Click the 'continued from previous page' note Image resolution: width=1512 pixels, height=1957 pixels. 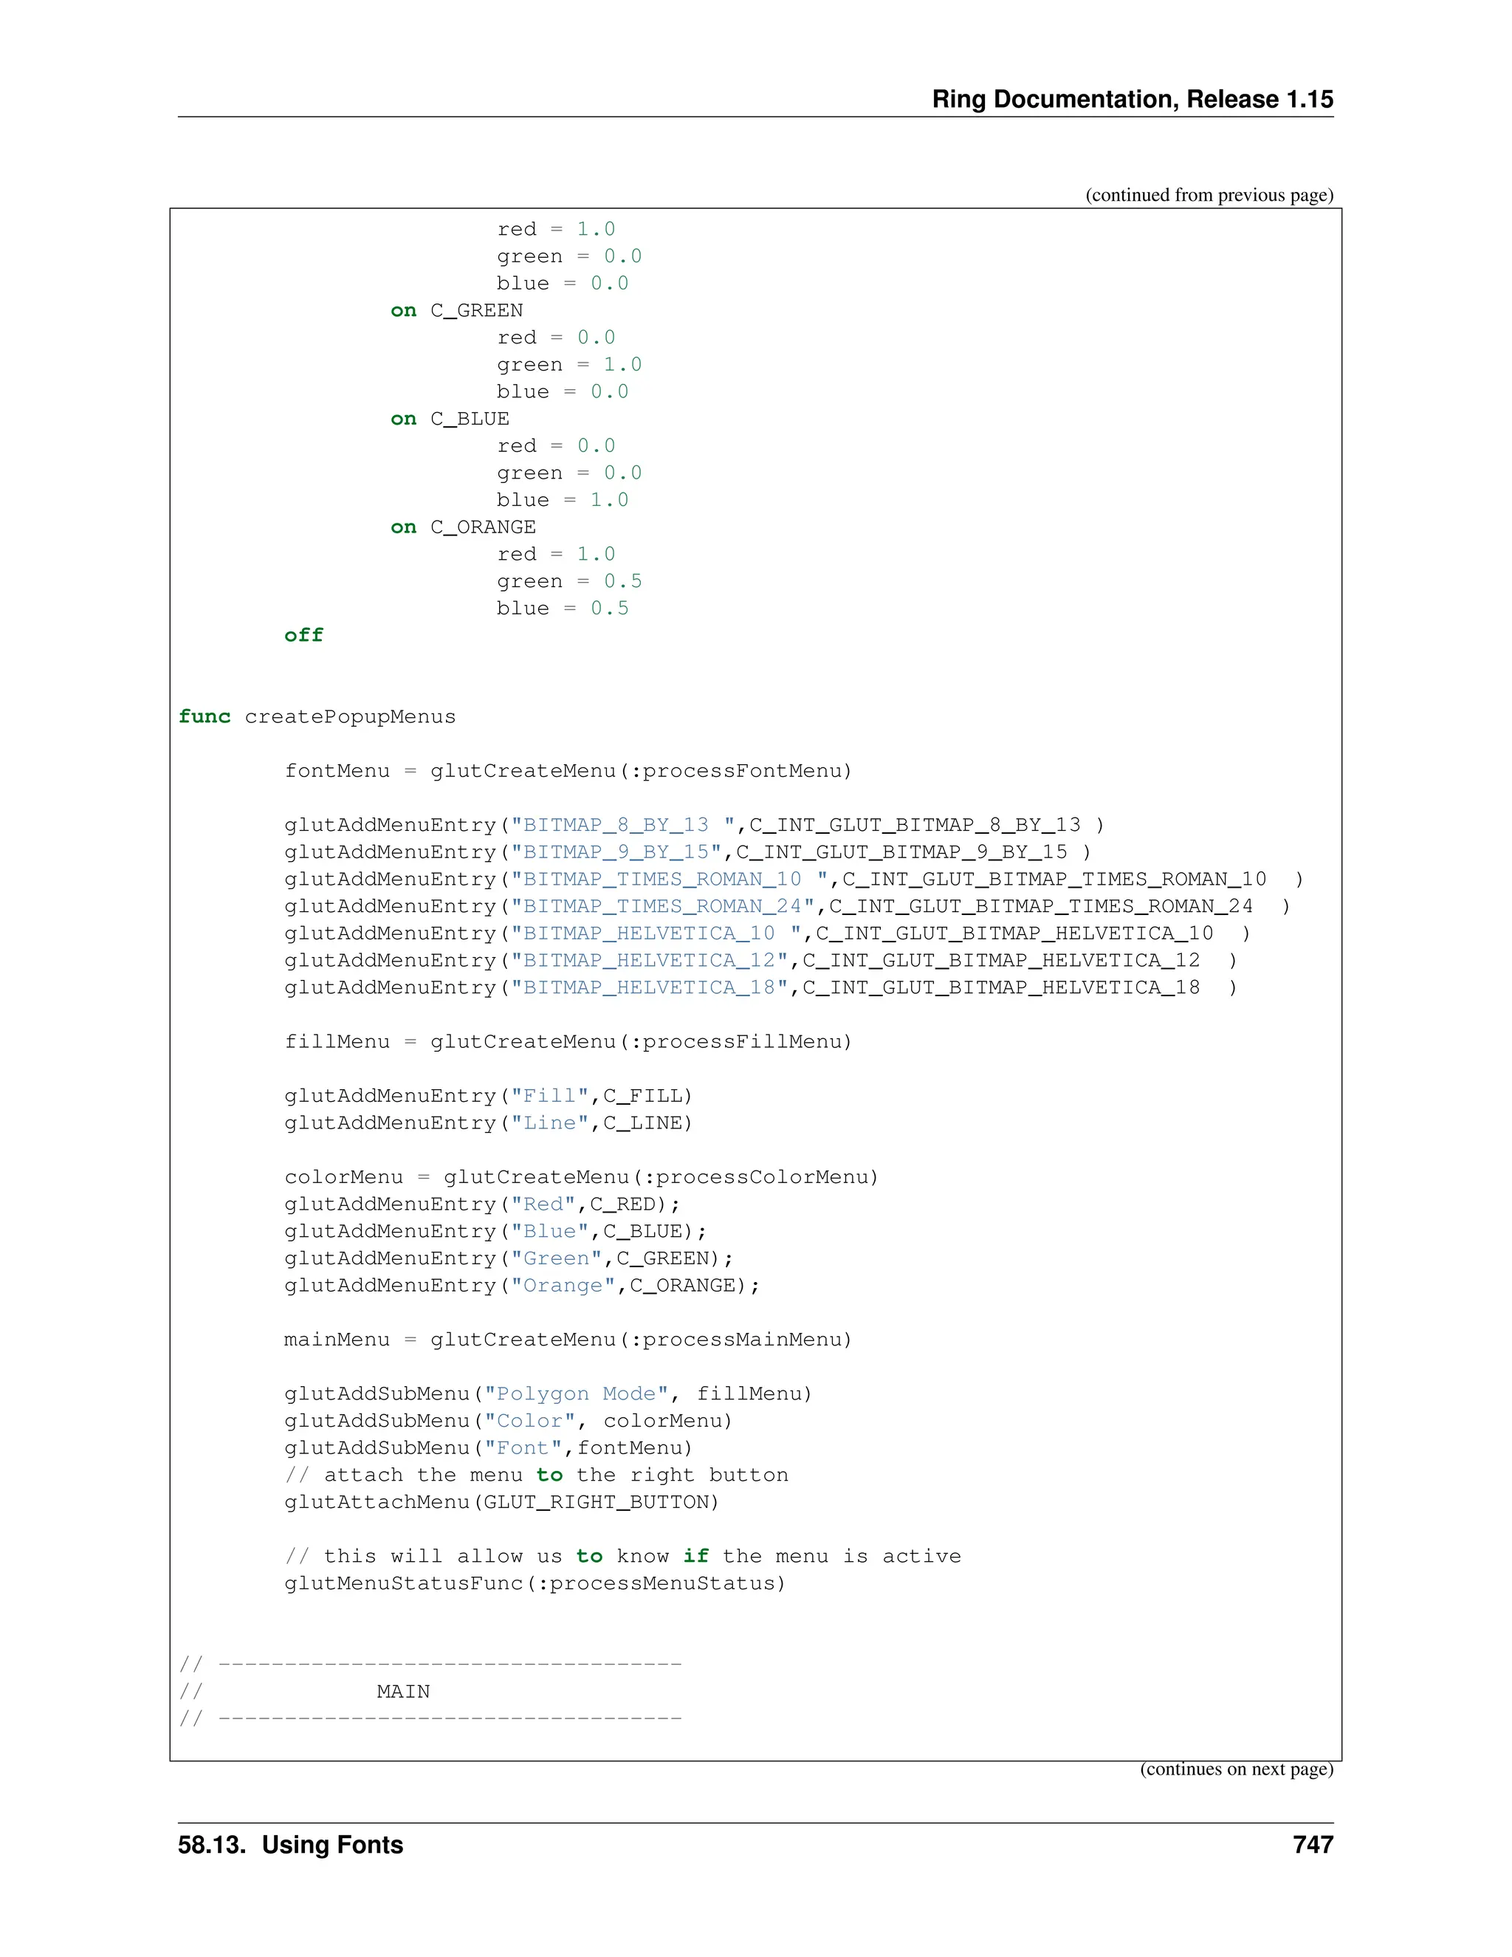pyautogui.click(x=1209, y=196)
